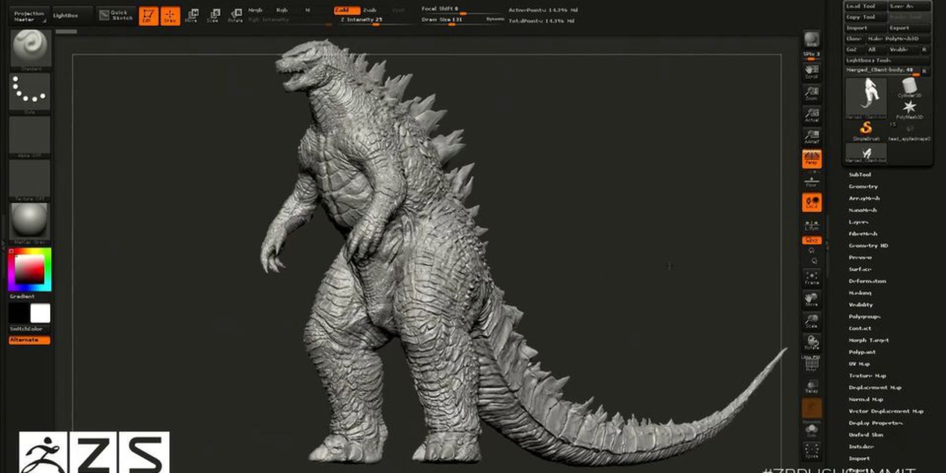Expand the Layers section
The image size is (946, 473).
tap(858, 222)
